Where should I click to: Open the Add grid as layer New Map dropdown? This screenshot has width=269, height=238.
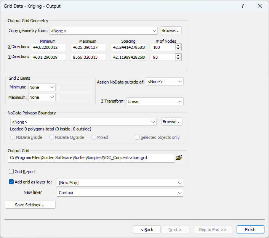(120, 183)
